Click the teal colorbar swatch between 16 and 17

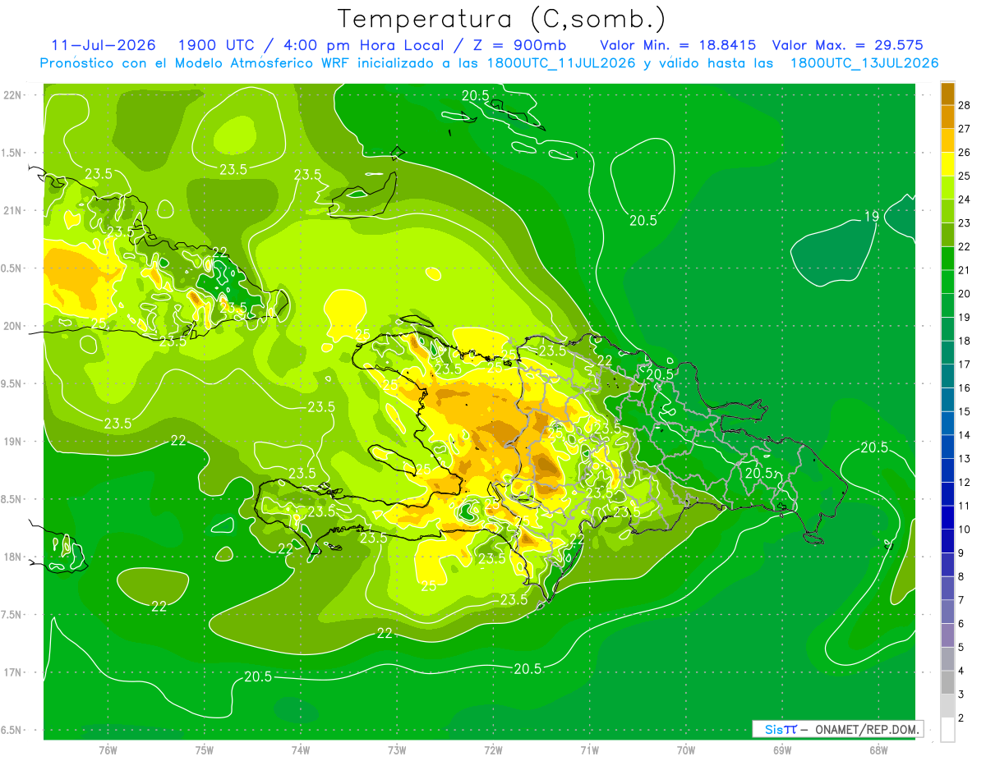coord(947,376)
